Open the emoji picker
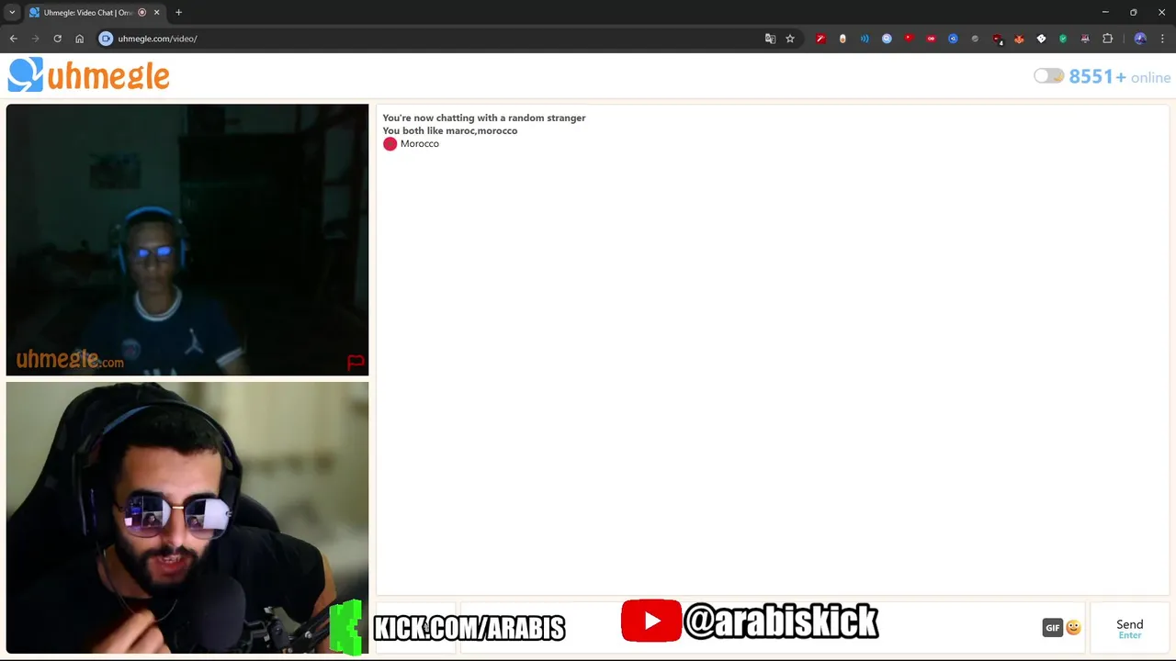This screenshot has height=661, width=1176. (1073, 628)
